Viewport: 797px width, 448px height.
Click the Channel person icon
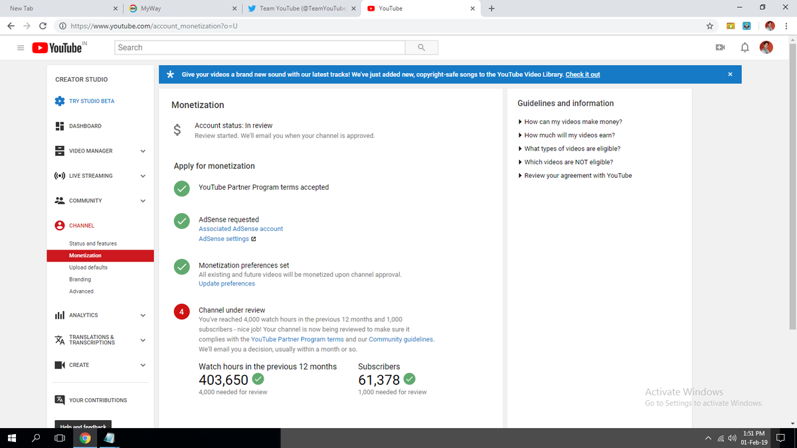click(x=59, y=226)
